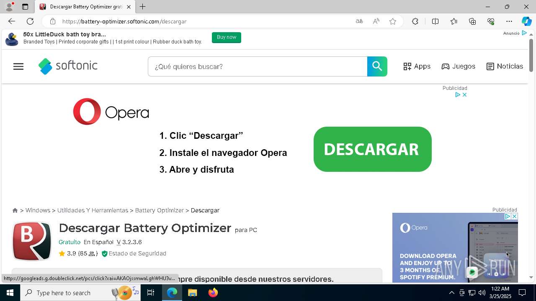Open the Noticias section
Image resolution: width=536 pixels, height=301 pixels.
tap(505, 66)
